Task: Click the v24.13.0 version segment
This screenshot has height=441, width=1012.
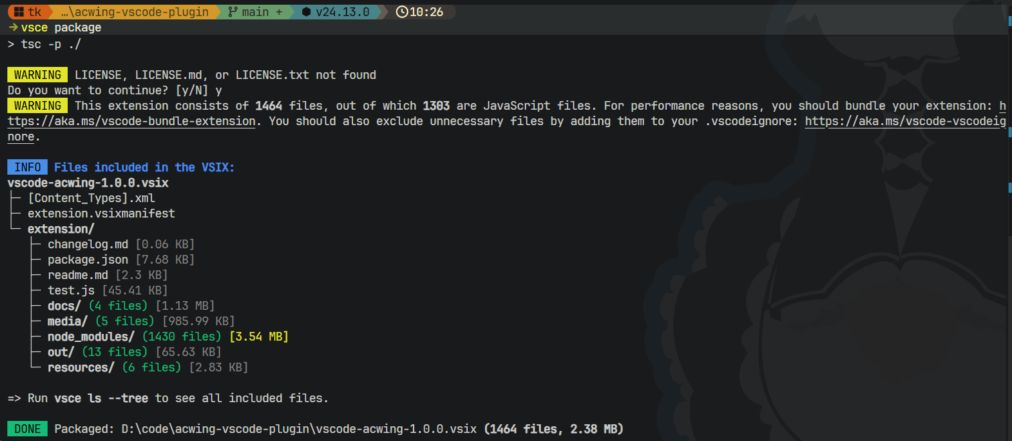Action: 342,12
